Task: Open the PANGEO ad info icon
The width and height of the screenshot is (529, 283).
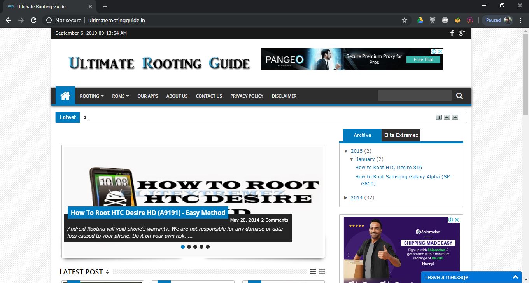Action: (x=434, y=51)
